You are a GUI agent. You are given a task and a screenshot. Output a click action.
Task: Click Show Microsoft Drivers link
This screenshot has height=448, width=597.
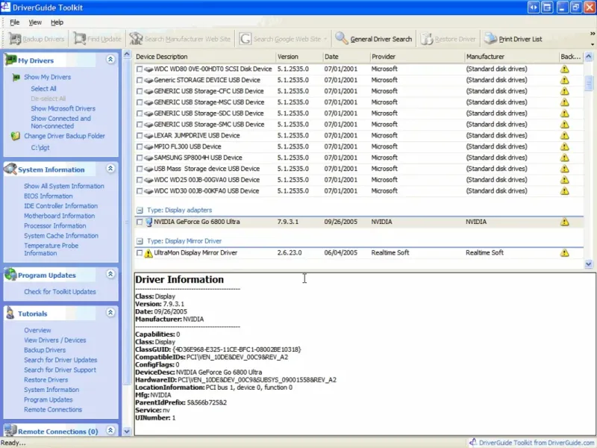(x=63, y=108)
